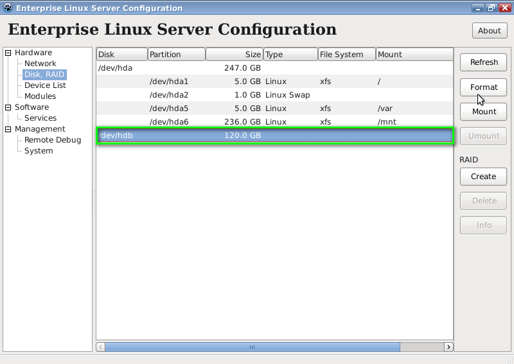Viewport: 514px width, 364px height.
Task: Sort by the File System column header
Action: (x=347, y=55)
